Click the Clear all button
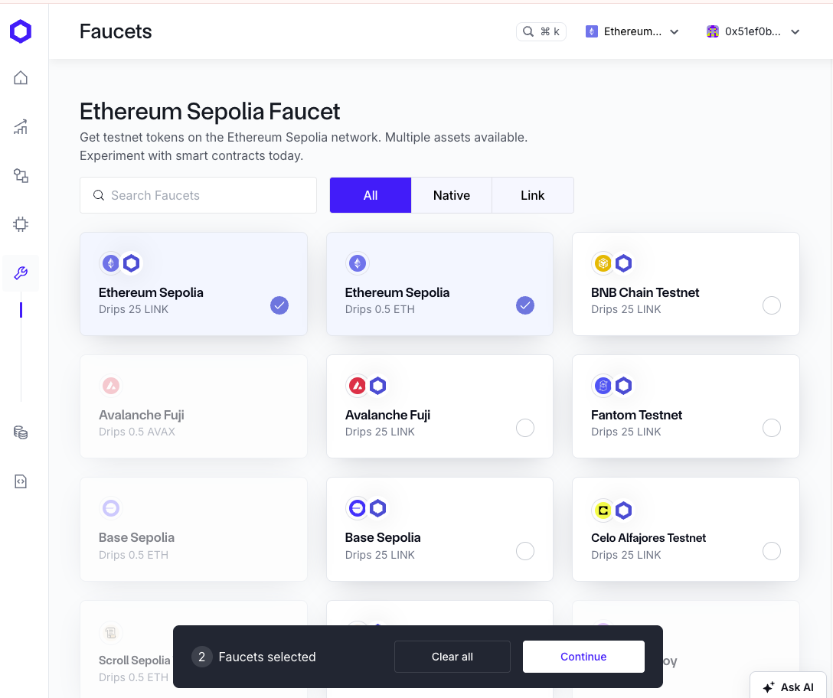 (x=452, y=657)
